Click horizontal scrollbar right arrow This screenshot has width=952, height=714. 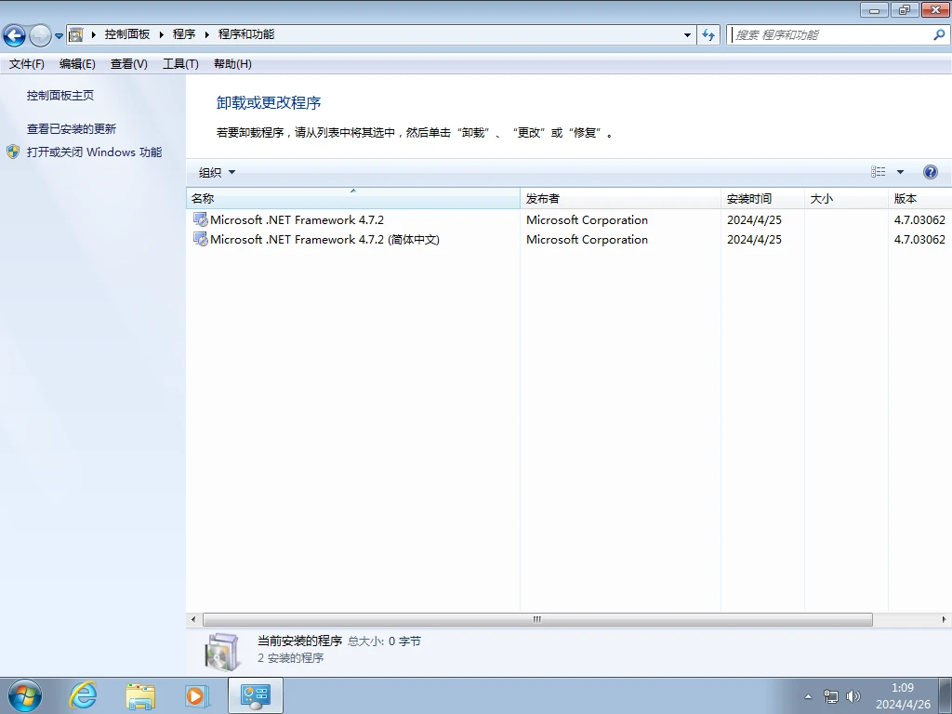(x=944, y=619)
